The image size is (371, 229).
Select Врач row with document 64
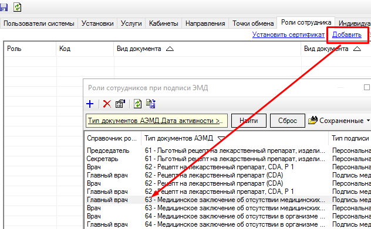[x=228, y=216]
